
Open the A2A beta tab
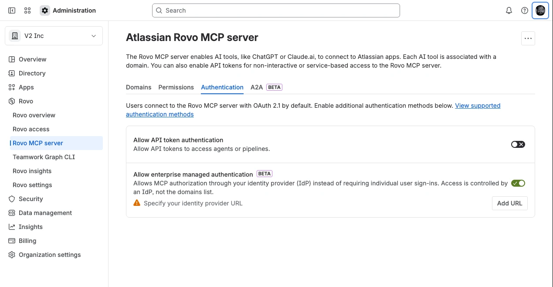(x=266, y=87)
